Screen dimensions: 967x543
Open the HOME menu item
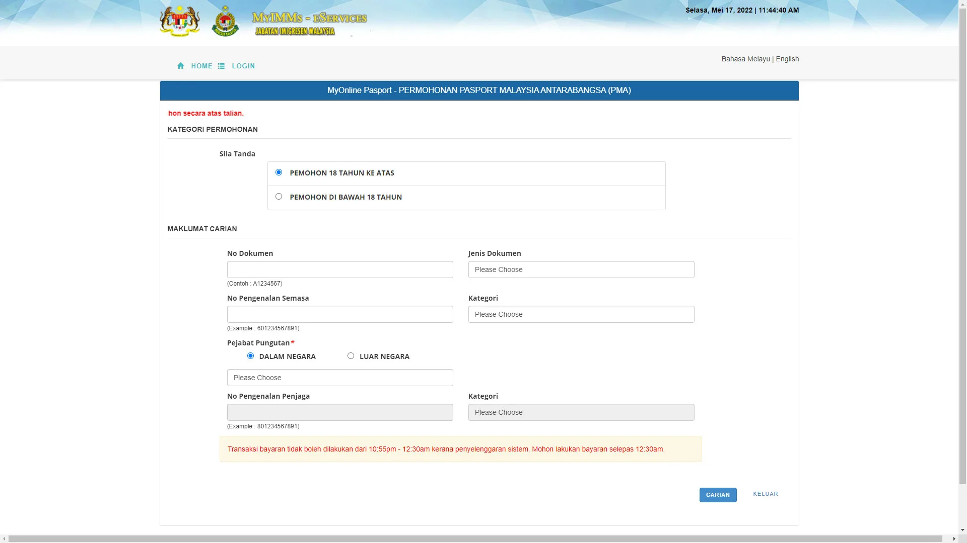tap(201, 66)
